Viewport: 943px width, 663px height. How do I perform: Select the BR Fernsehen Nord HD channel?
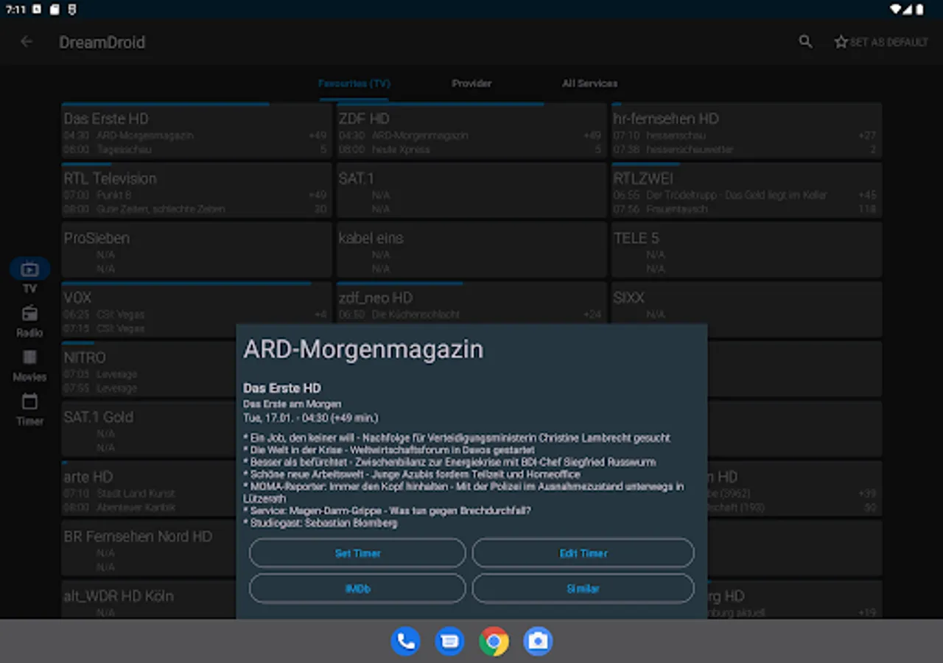coord(149,549)
